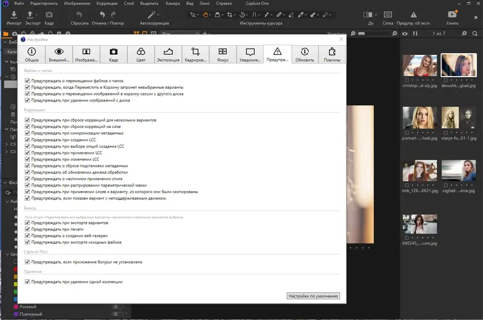Open the Кадр preferences tab in dialog
The width and height of the screenshot is (483, 320).
tap(114, 54)
